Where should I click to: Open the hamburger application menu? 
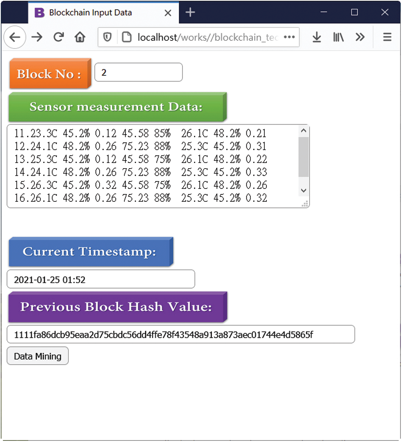(x=387, y=37)
